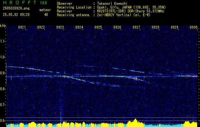Click the time marker 0927

pos(136,27)
